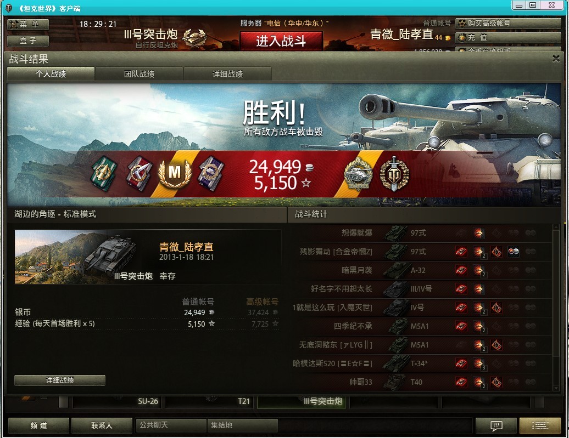Viewport: 569px width, 438px height.
Task: Close the 战斗结果 results panel
Action: (x=556, y=59)
